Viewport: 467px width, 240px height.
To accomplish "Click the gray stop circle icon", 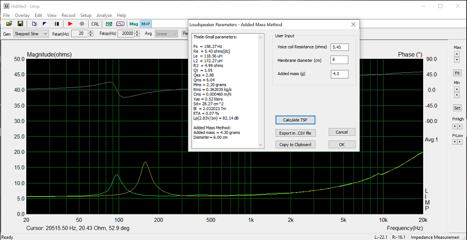I will click(82, 24).
